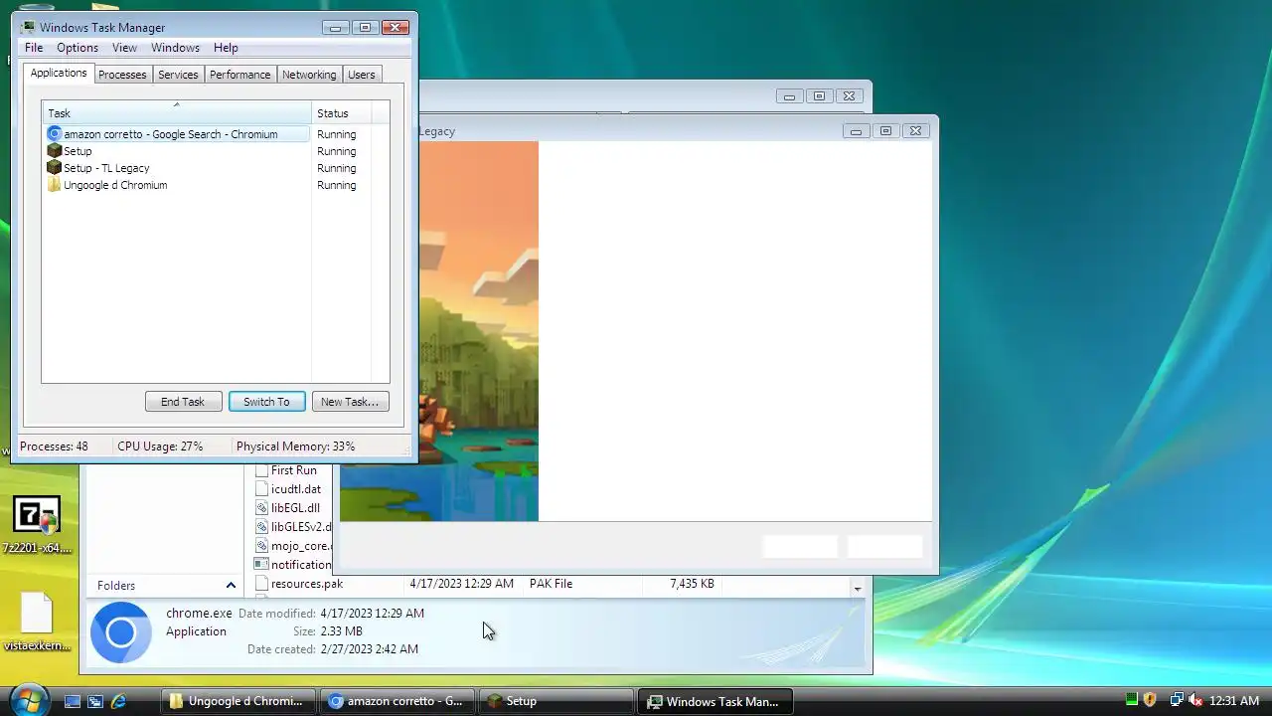Click the Physical Memory: 33% status entry
The height and width of the screenshot is (716, 1272).
pyautogui.click(x=295, y=447)
